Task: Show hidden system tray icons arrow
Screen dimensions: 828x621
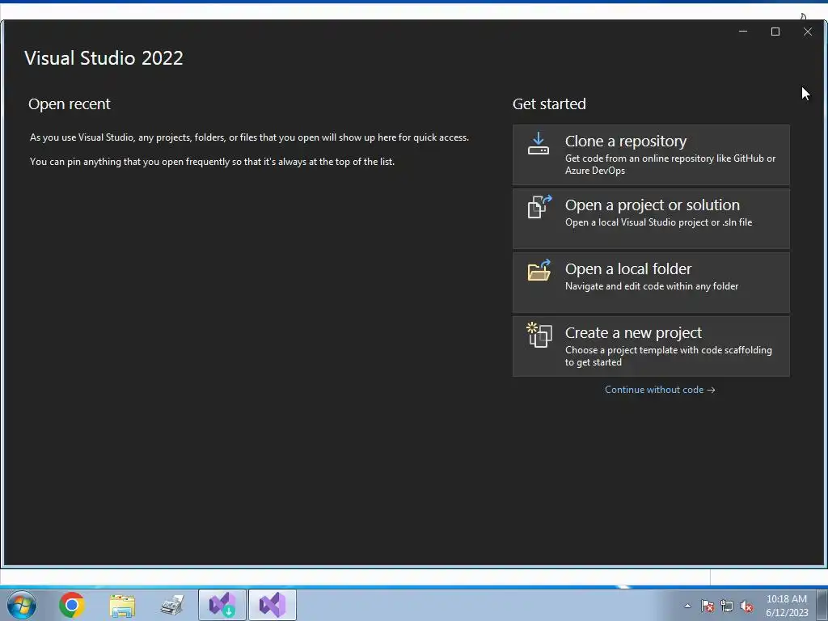Action: [x=687, y=606]
